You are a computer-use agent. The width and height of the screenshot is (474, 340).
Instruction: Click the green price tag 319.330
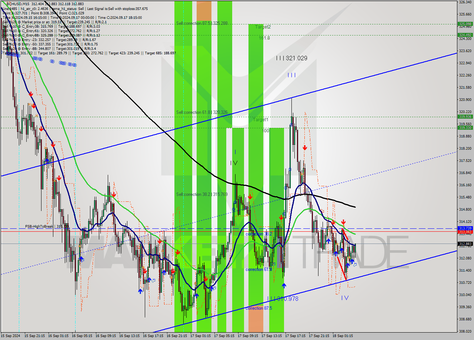click(465, 128)
